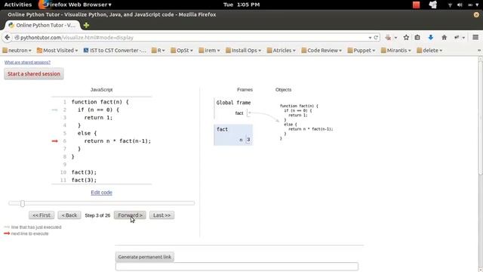Click Generate permanent link button
Image resolution: width=483 pixels, height=272 pixels.
(x=144, y=257)
